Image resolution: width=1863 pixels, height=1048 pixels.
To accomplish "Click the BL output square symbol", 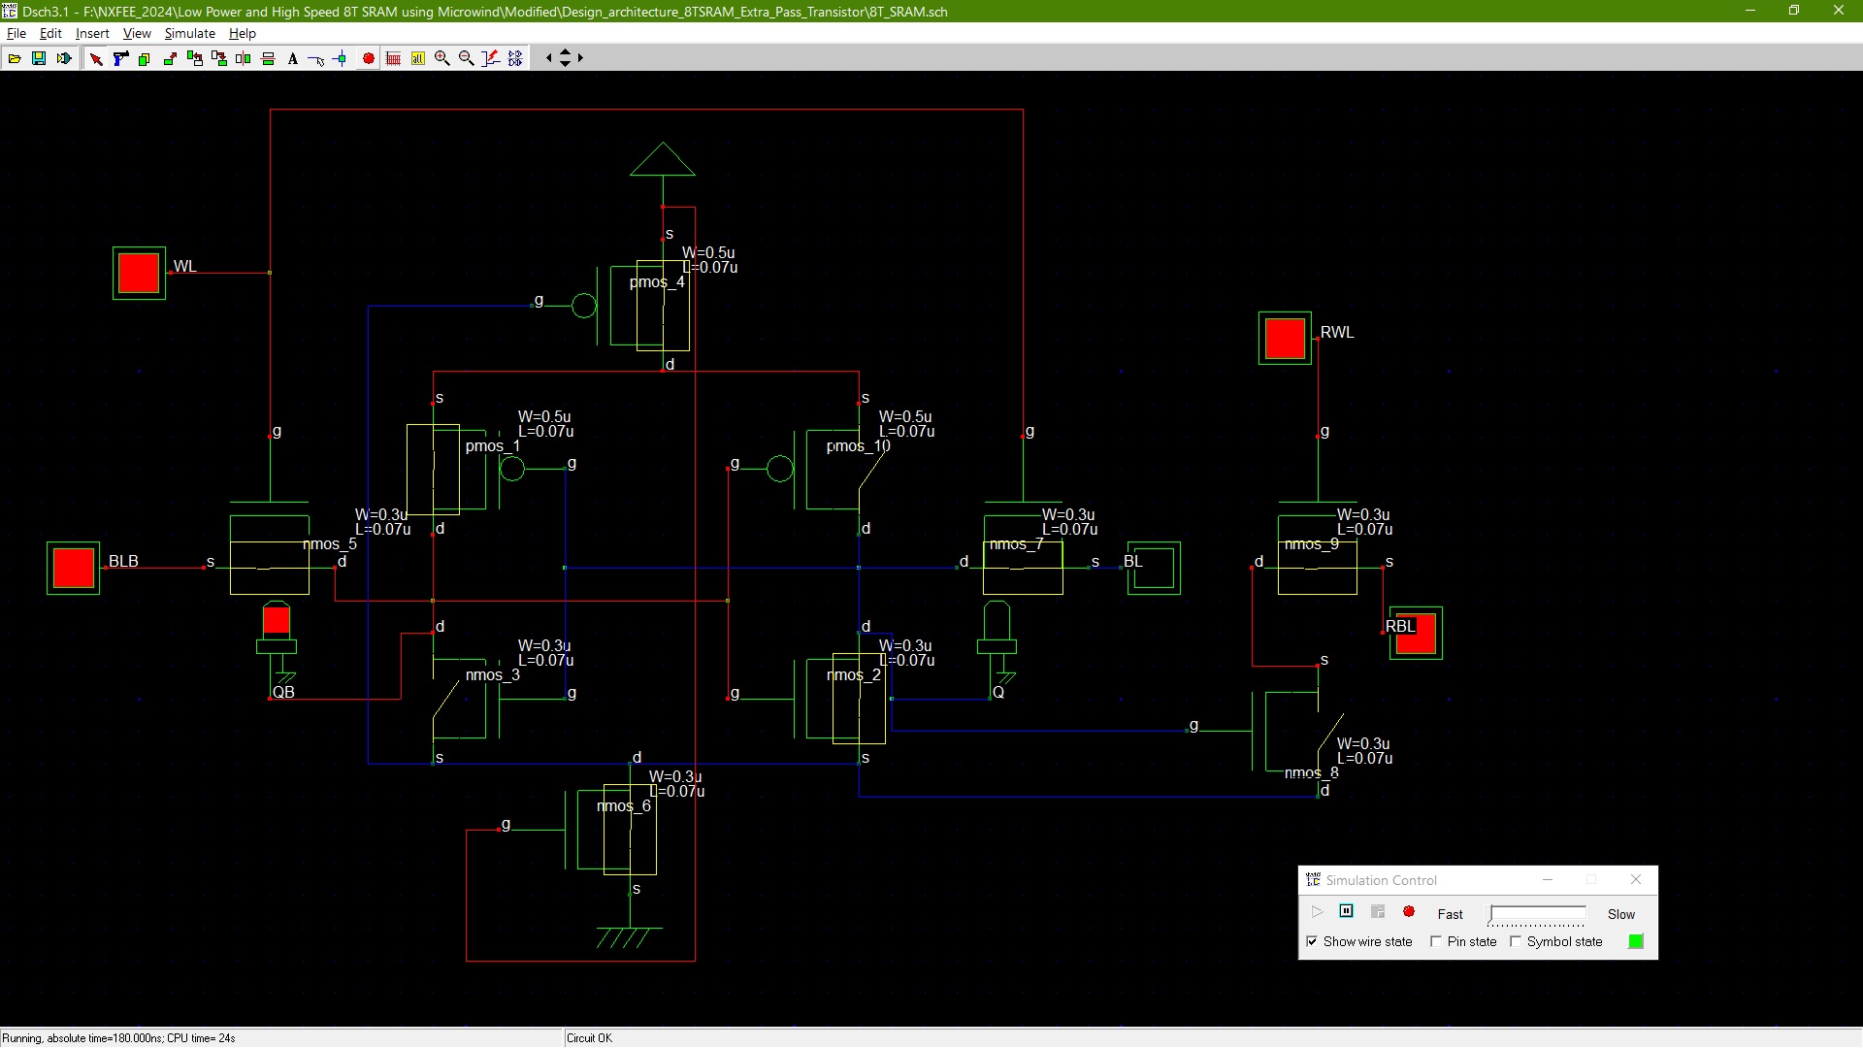I will coord(1154,568).
